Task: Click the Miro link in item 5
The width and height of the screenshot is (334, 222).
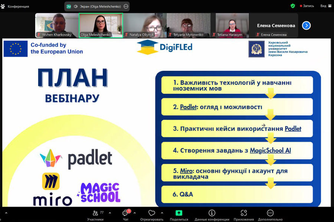Action: 186,171
